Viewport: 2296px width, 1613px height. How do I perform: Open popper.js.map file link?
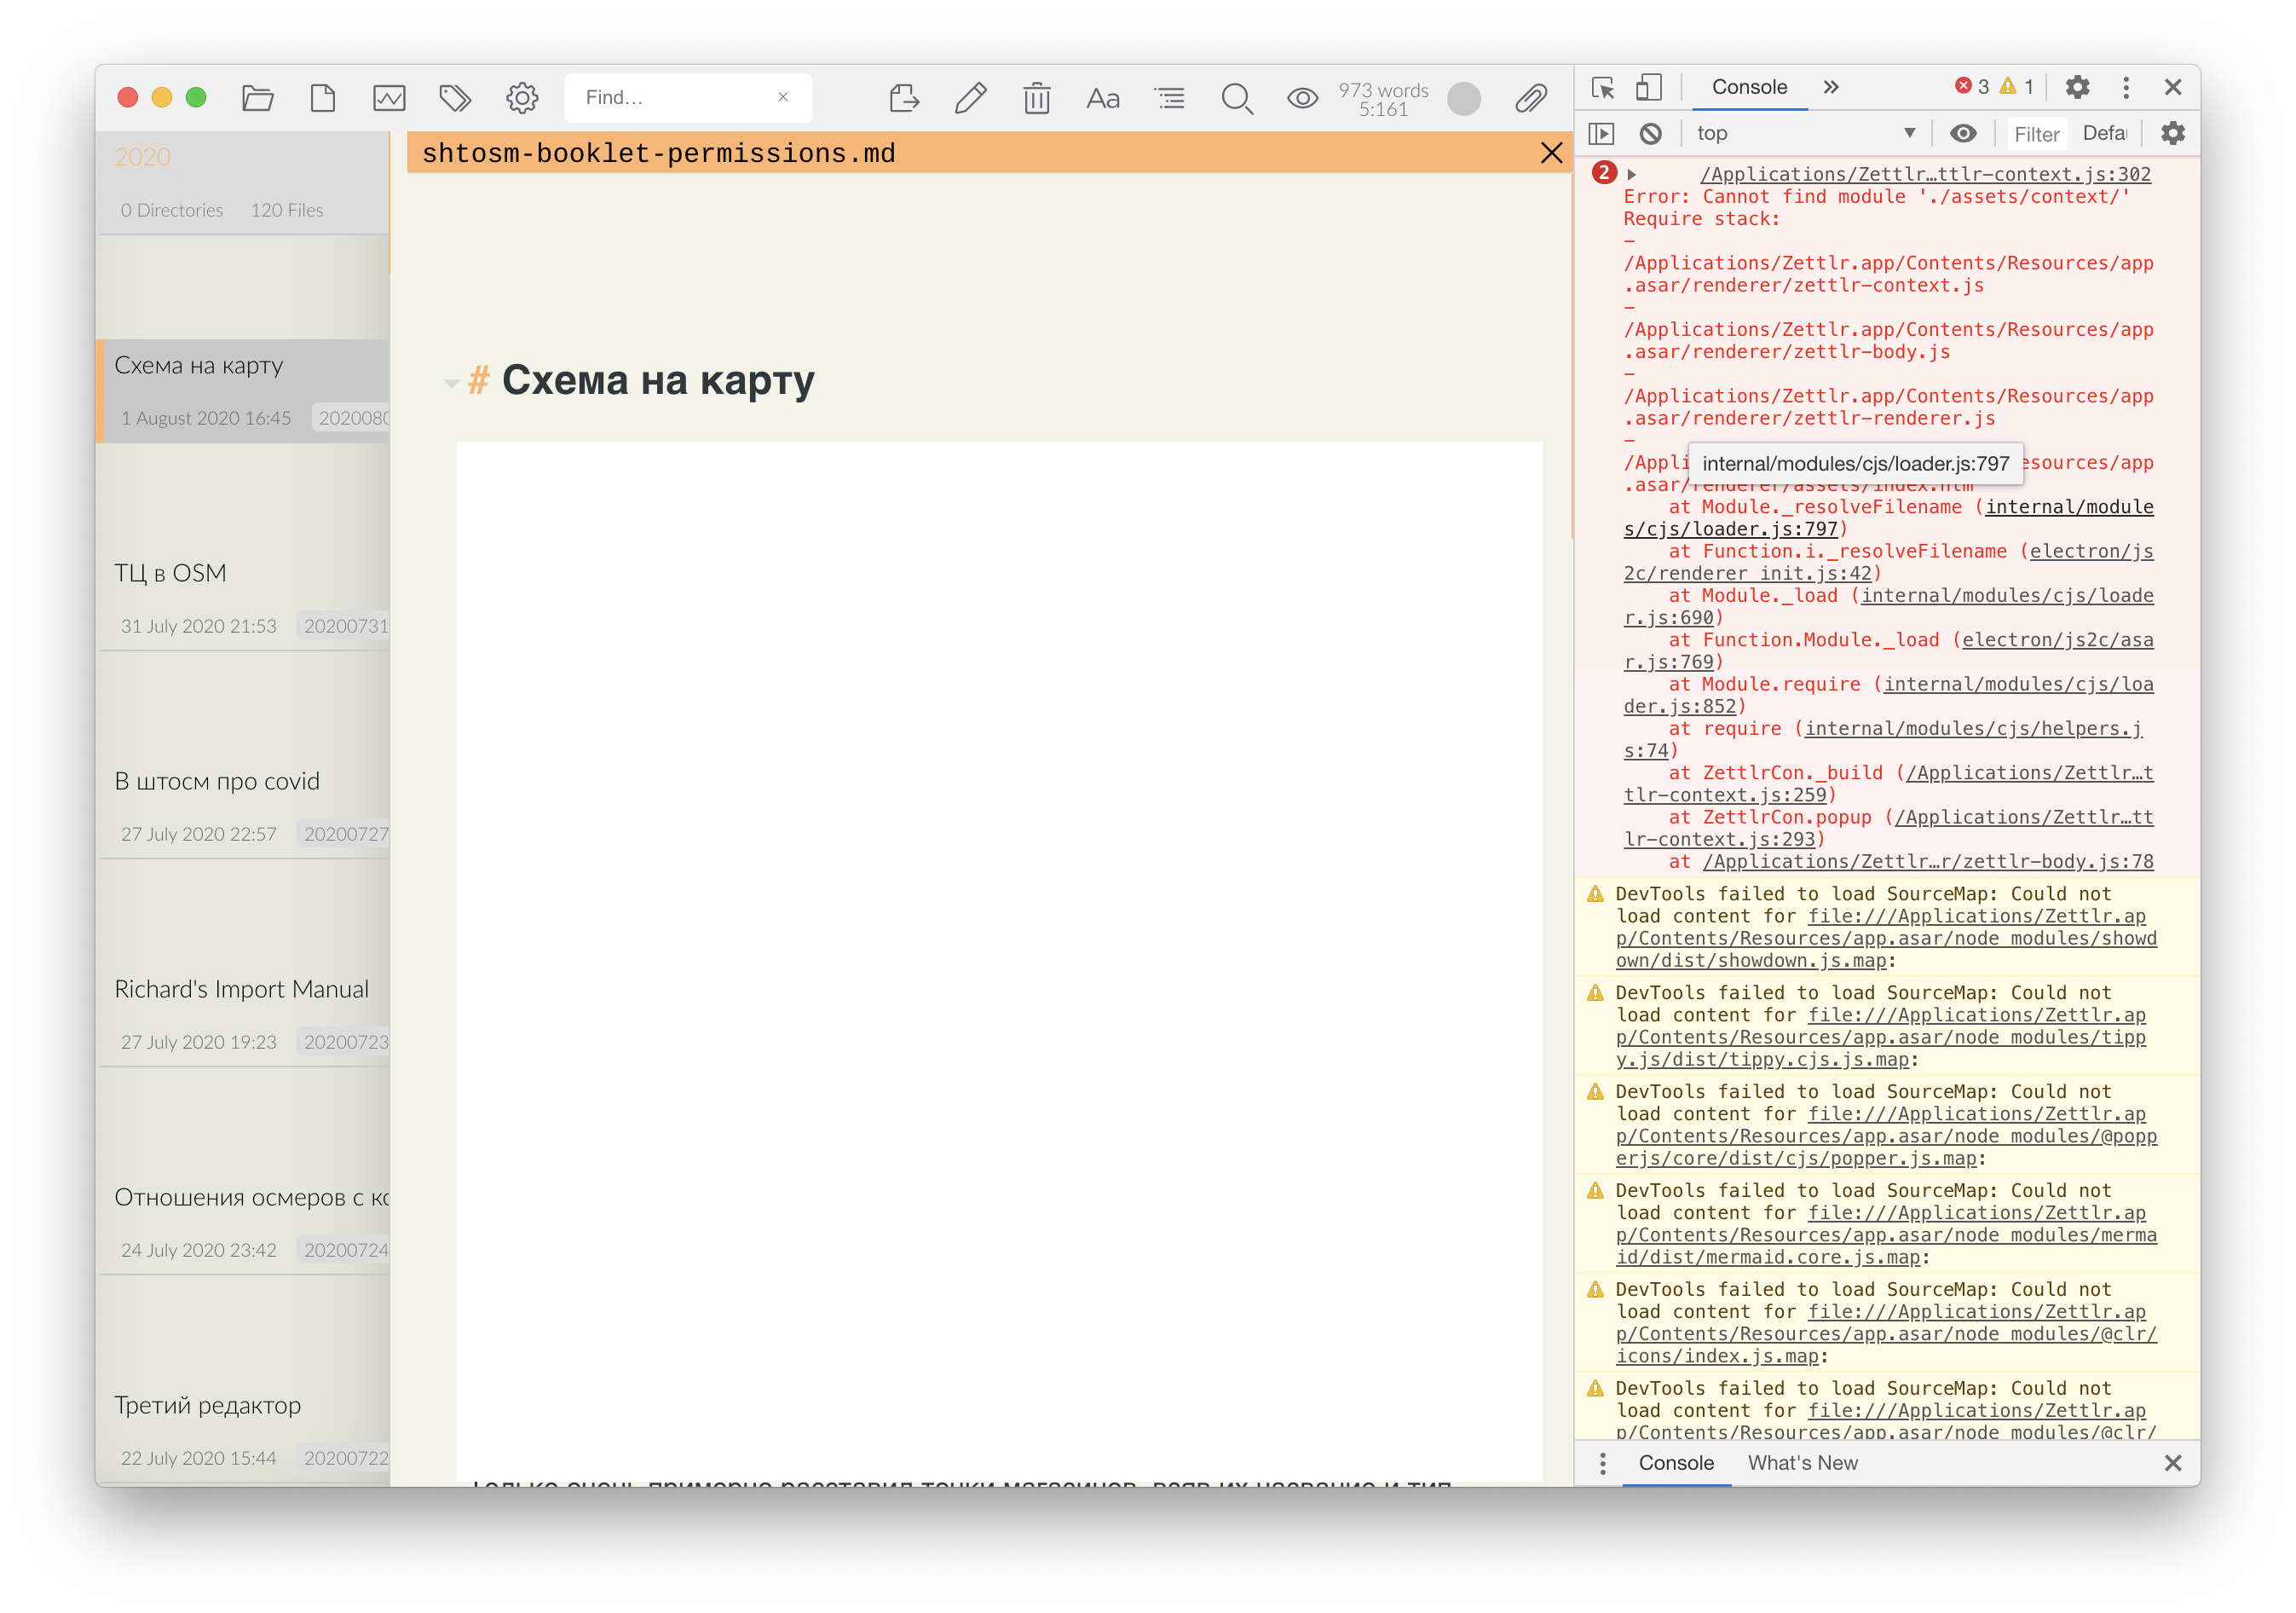(x=1886, y=1136)
